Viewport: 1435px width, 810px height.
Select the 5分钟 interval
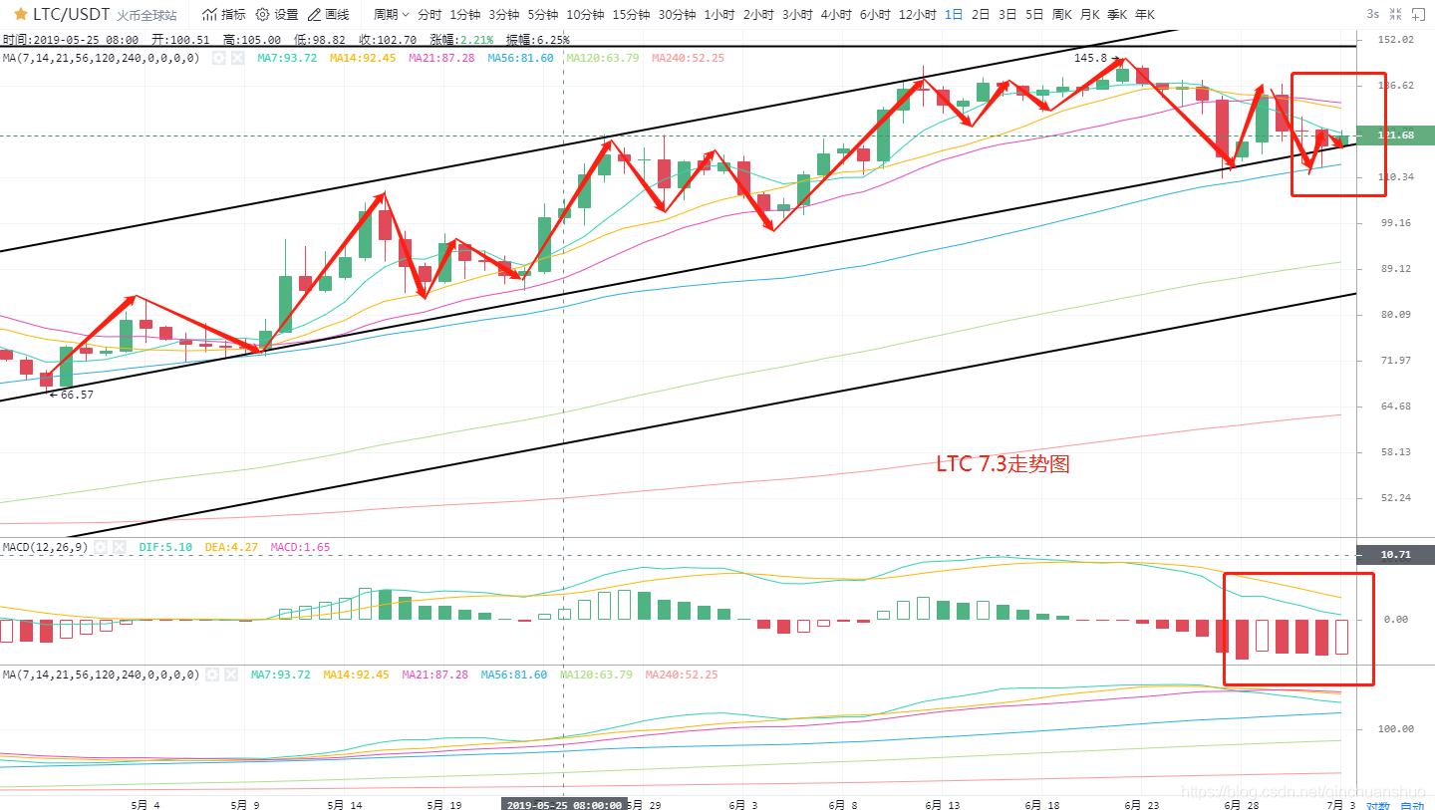point(543,15)
